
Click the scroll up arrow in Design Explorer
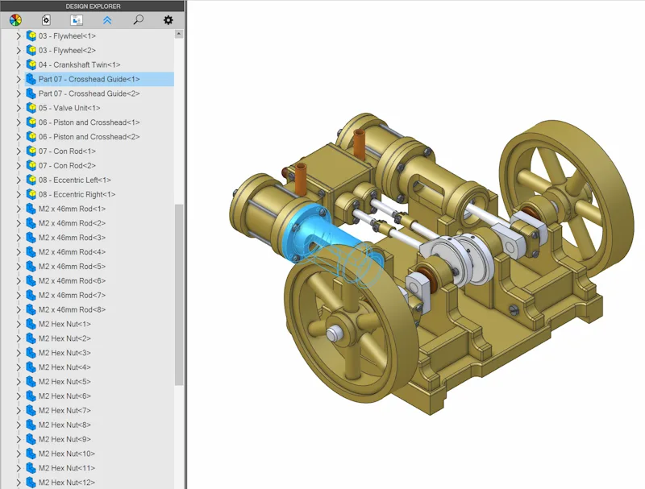[178, 34]
